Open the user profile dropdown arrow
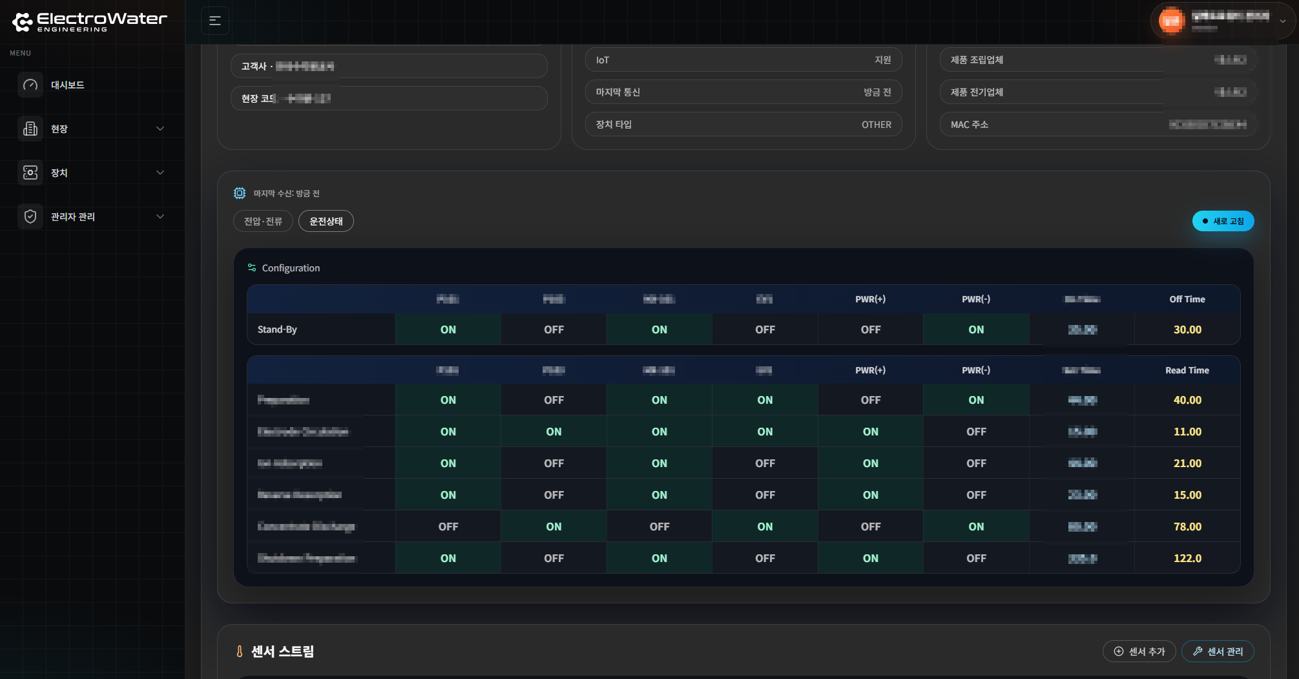The image size is (1299, 679). tap(1283, 21)
